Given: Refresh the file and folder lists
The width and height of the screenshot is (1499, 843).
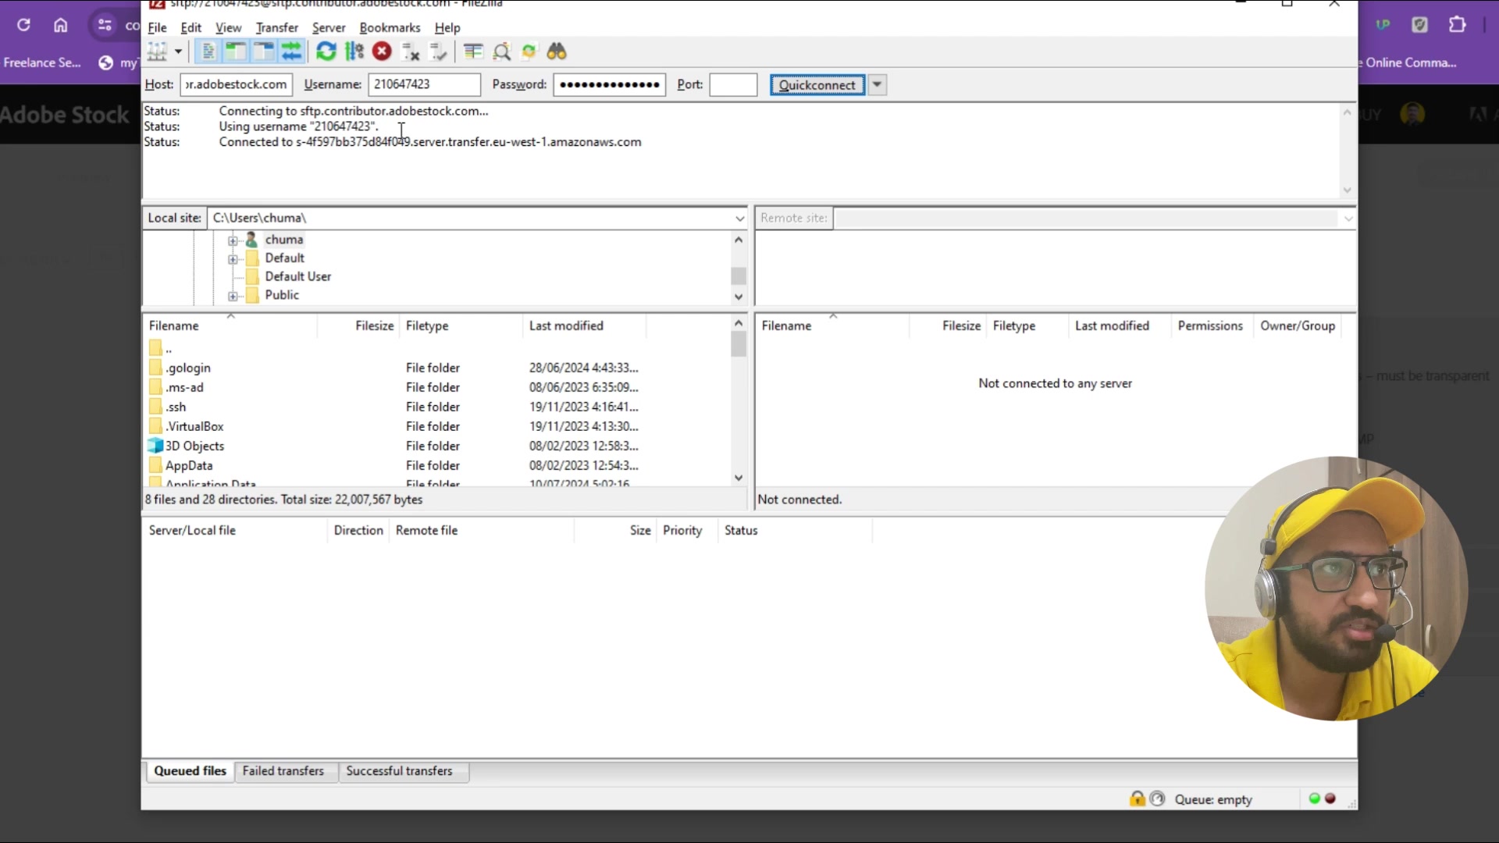Looking at the screenshot, I should [x=326, y=52].
